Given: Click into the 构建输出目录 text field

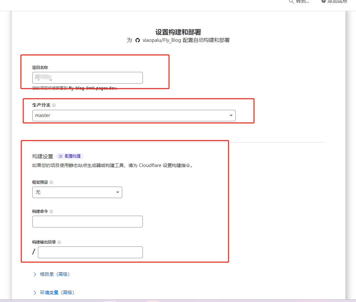Looking at the screenshot, I should click(x=90, y=252).
